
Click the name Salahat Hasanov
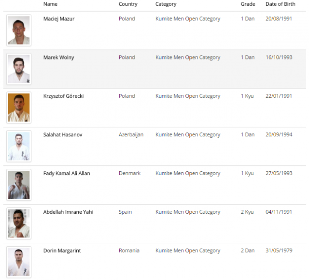pos(63,135)
